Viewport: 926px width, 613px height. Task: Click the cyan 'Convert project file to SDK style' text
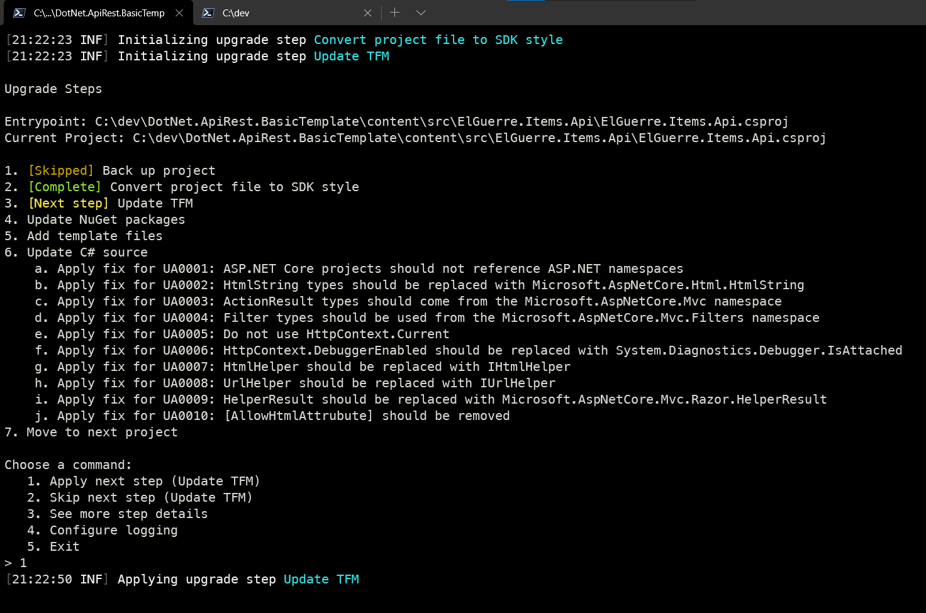point(438,40)
